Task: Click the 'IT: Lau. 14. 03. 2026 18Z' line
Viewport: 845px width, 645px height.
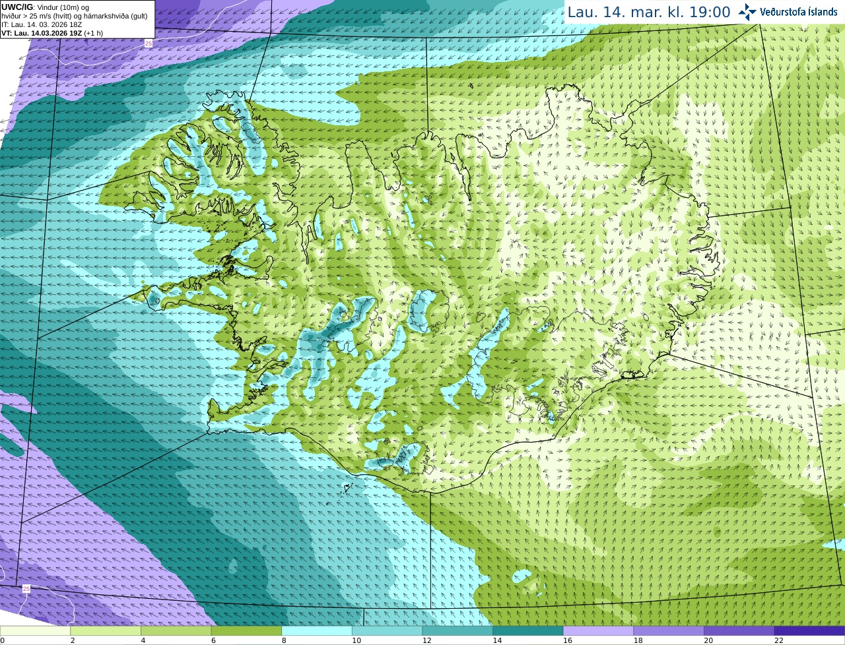Action: 42,24
